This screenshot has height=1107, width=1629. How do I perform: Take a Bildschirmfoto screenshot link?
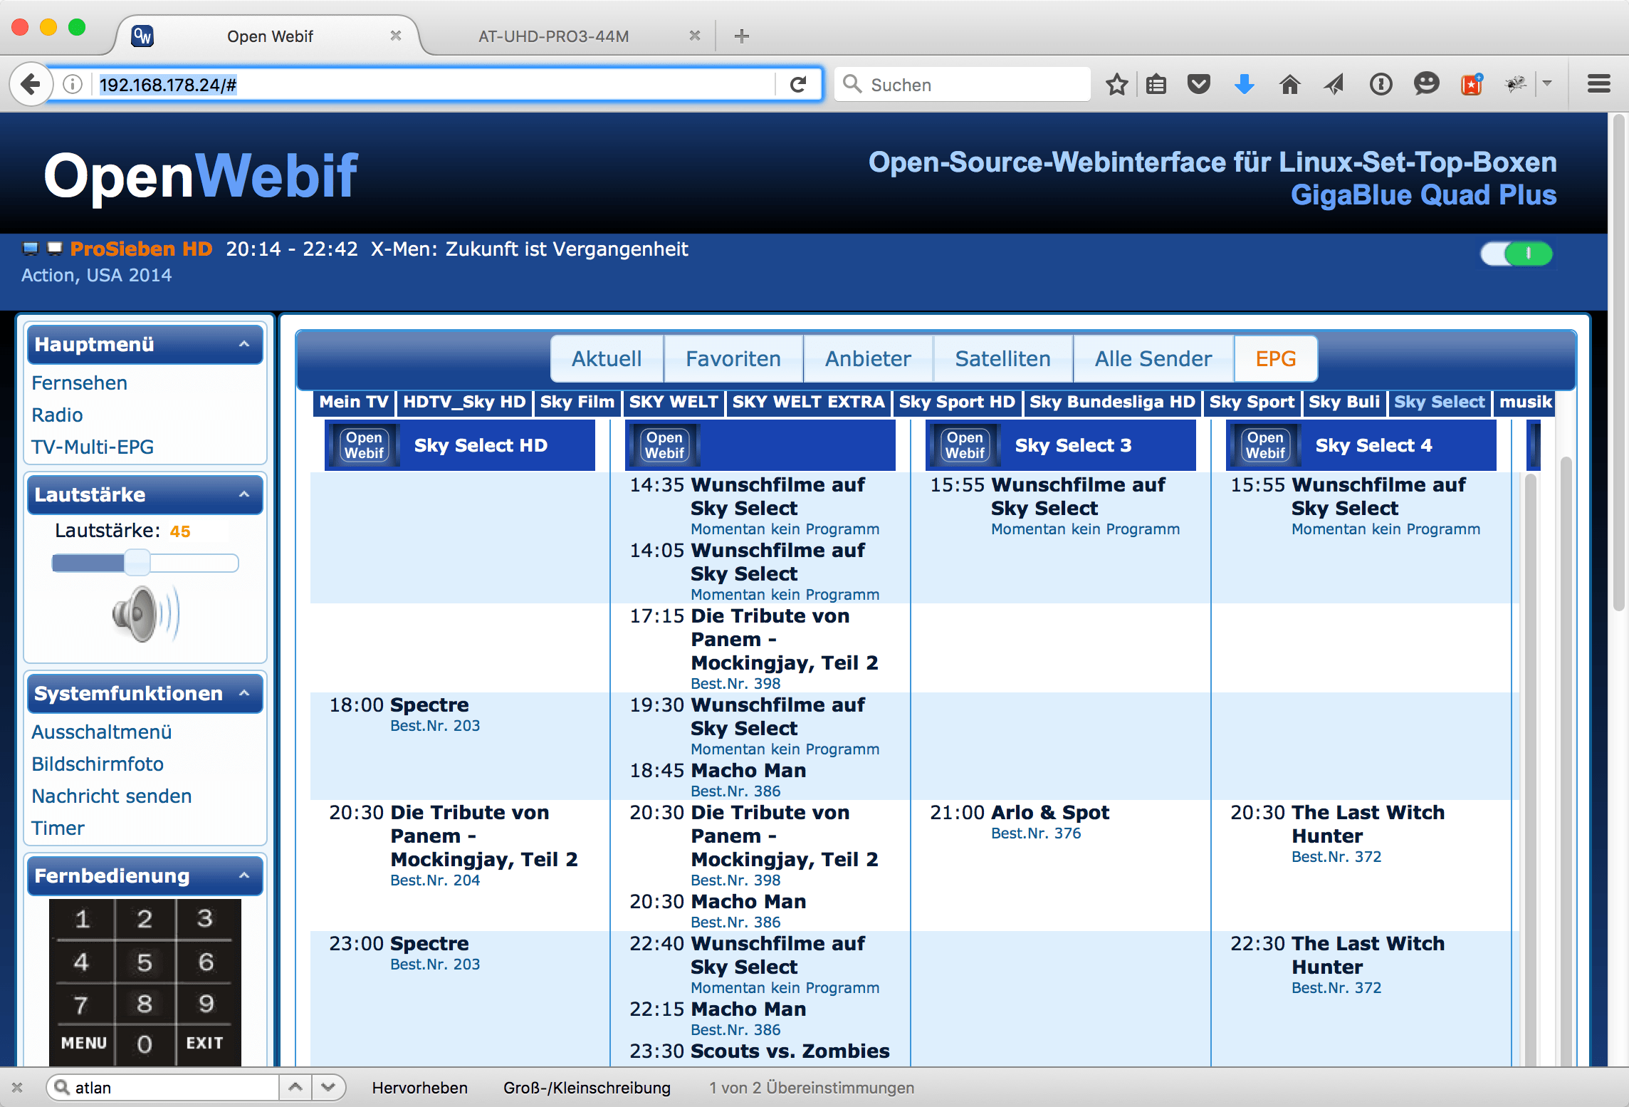pos(98,764)
